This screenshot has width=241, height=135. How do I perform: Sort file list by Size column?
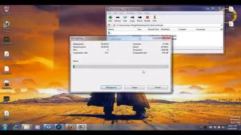coord(139,29)
